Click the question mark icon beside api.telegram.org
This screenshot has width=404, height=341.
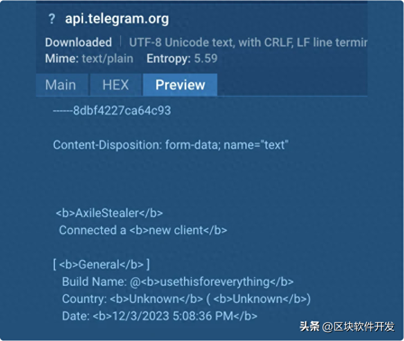click(x=52, y=19)
